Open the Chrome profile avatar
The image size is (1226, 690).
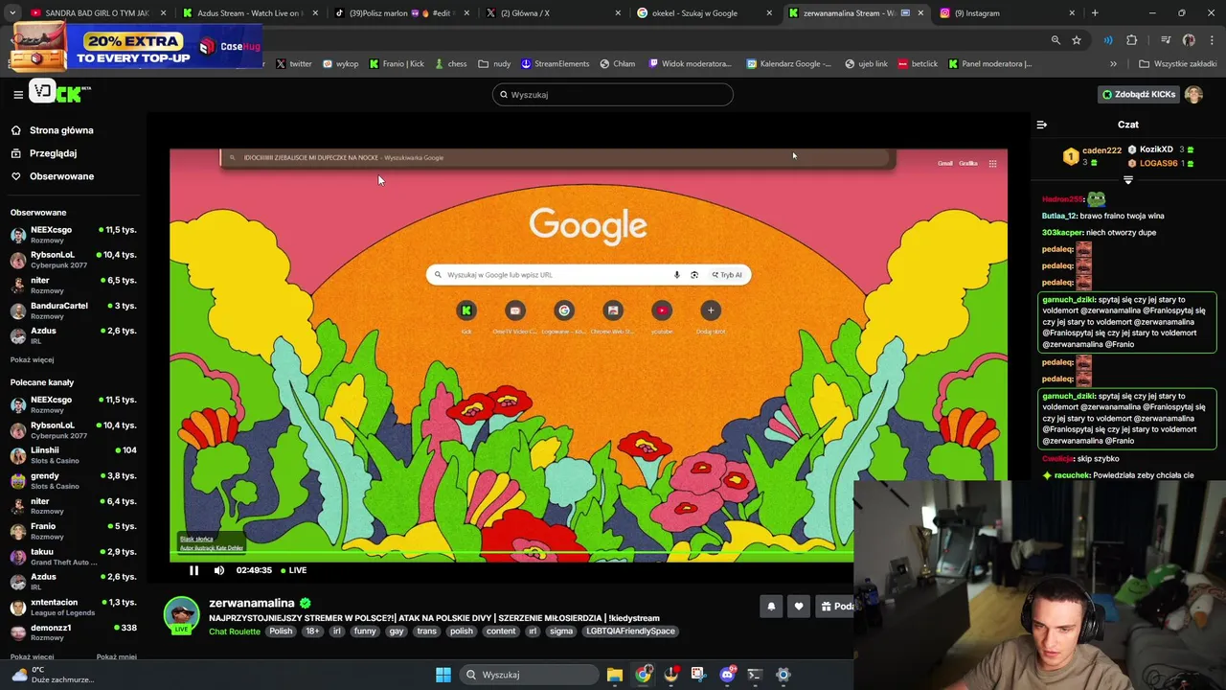(1189, 40)
